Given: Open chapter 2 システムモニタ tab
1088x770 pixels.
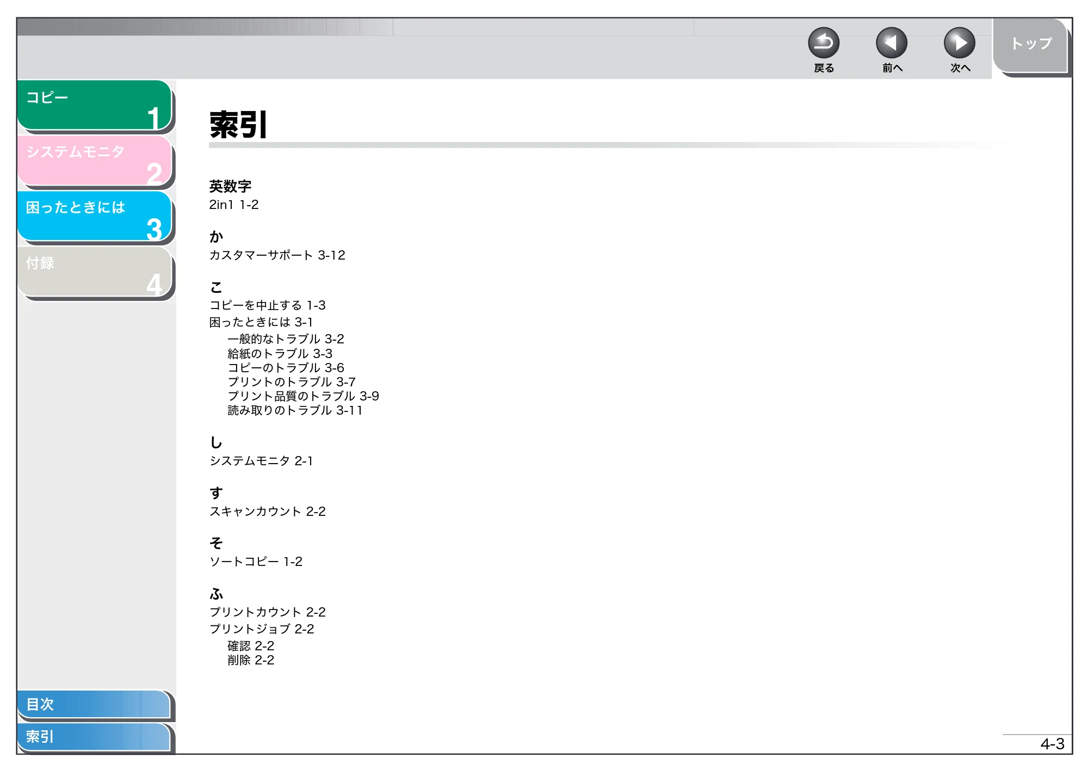Looking at the screenshot, I should point(95,161).
